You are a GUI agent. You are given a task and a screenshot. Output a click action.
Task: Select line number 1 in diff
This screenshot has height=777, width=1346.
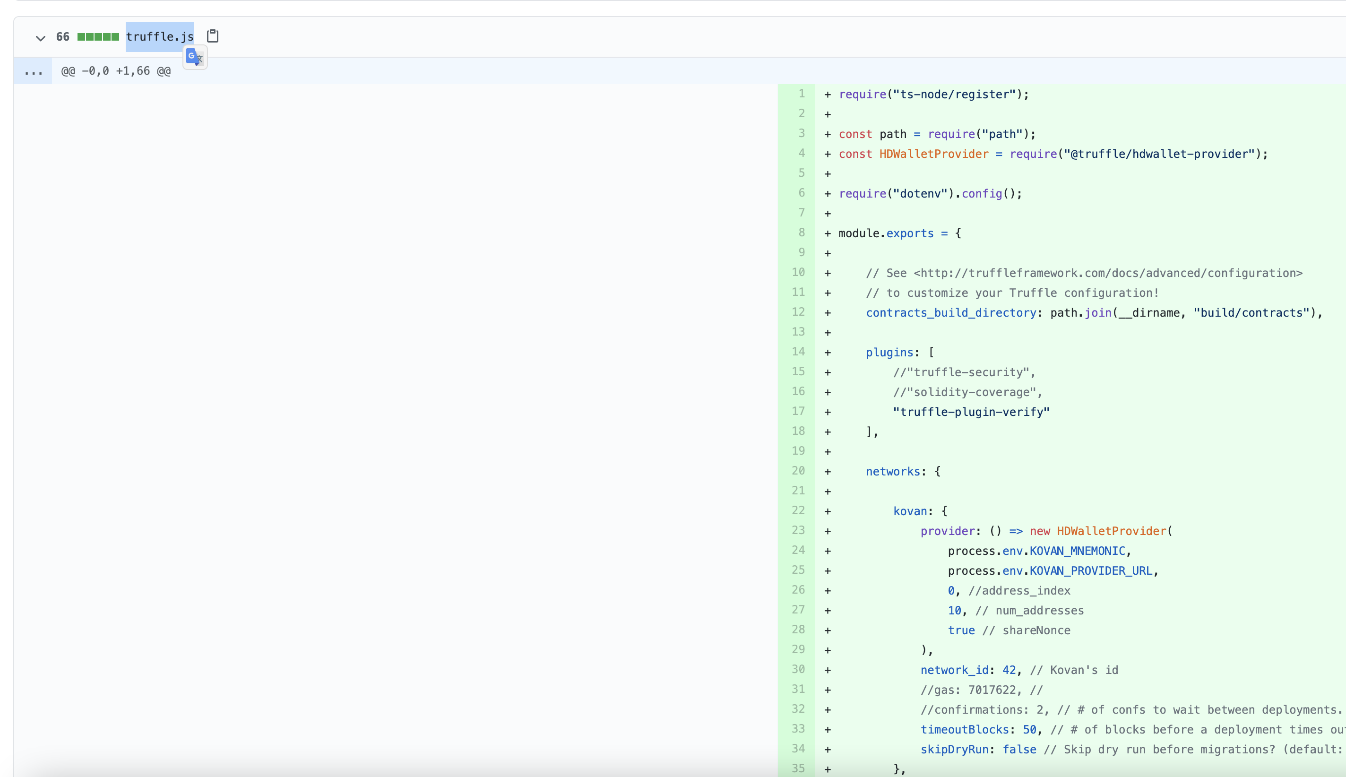click(801, 94)
